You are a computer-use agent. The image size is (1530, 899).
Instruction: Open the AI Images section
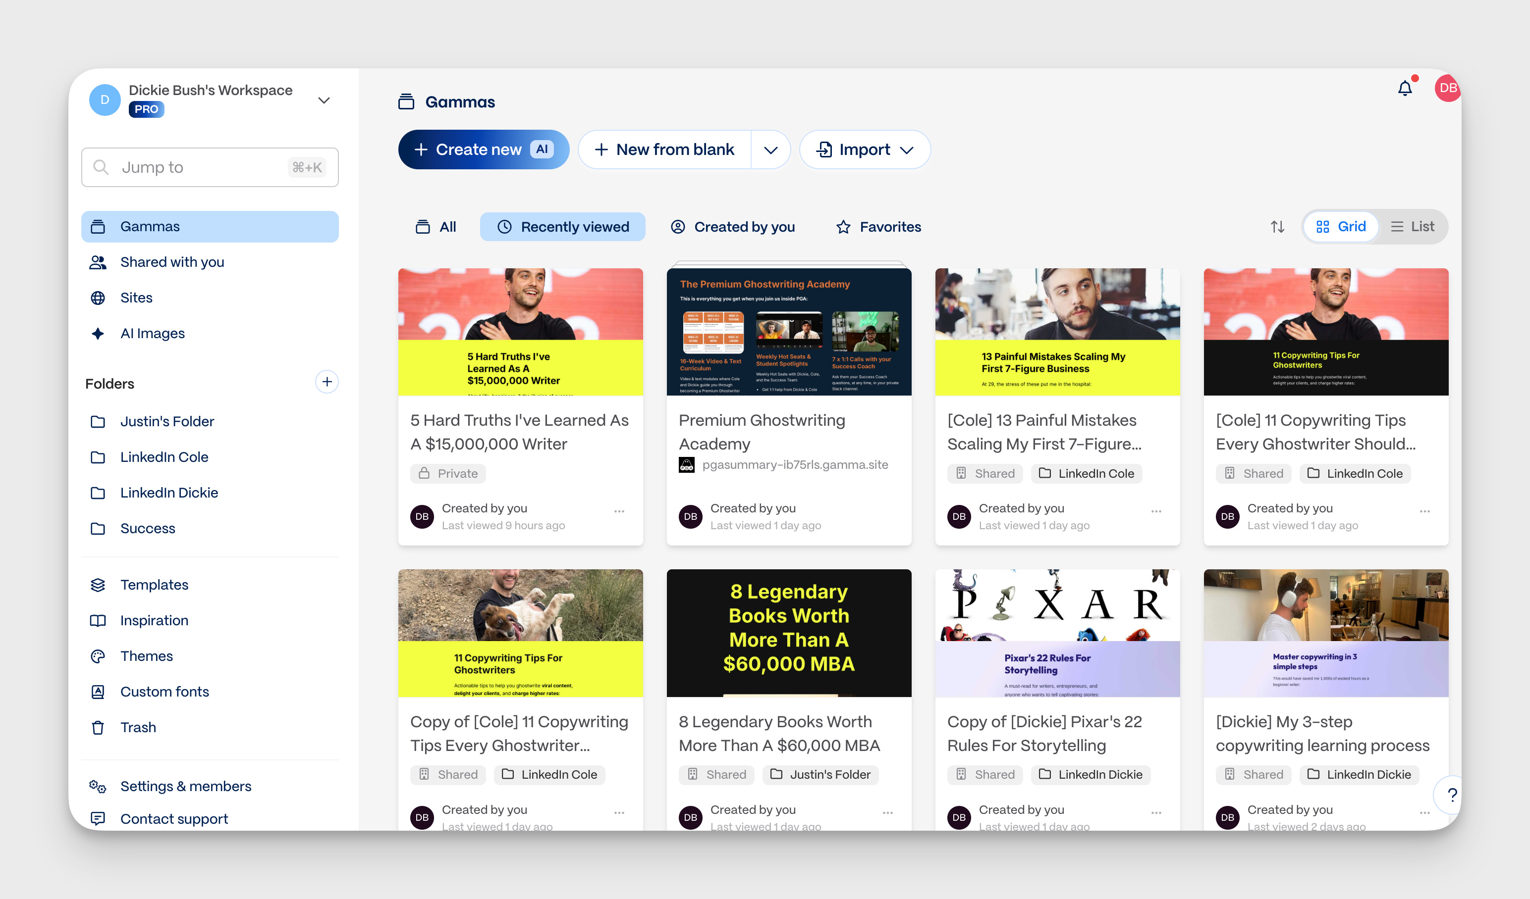tap(152, 334)
